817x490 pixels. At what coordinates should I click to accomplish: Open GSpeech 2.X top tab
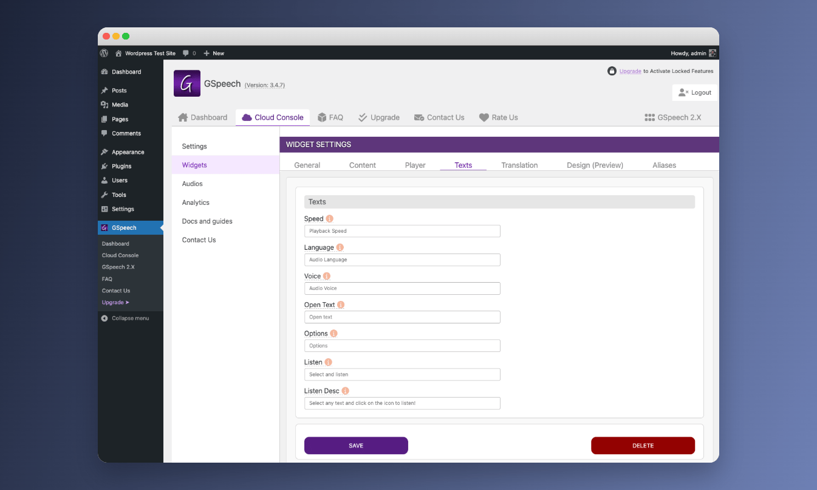[673, 117]
